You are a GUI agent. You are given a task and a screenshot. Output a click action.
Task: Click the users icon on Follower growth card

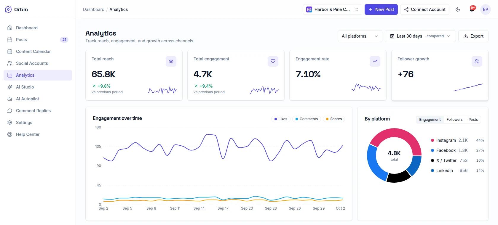click(x=477, y=61)
